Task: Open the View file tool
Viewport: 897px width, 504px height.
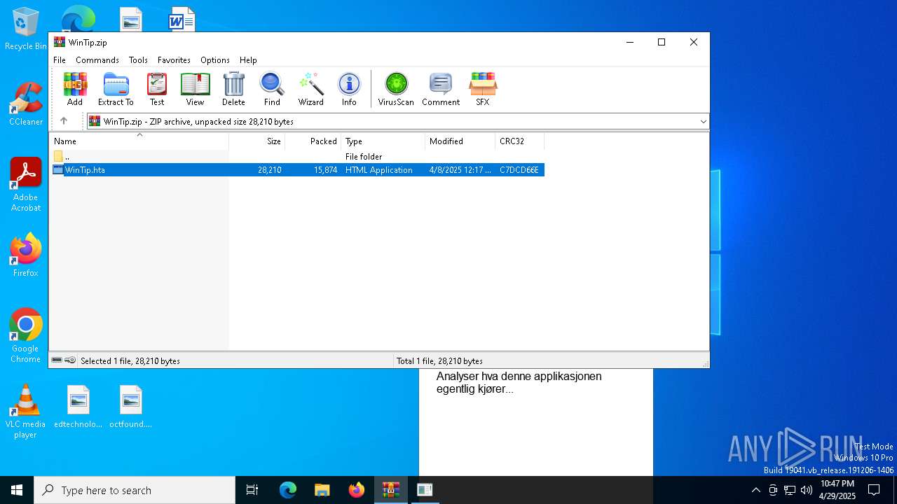Action: pyautogui.click(x=195, y=89)
